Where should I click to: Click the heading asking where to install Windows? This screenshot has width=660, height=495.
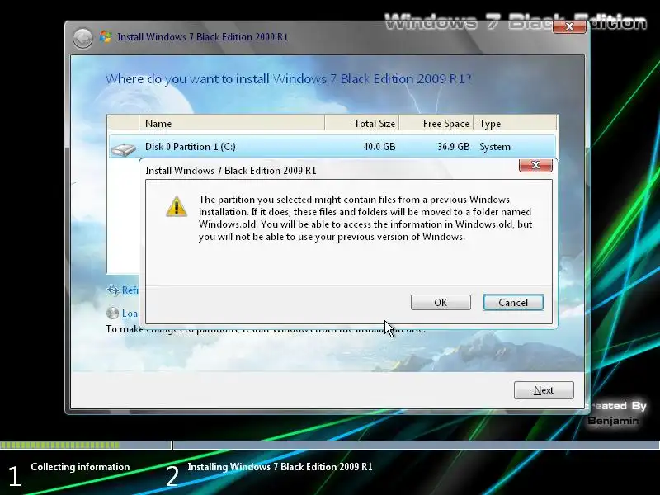click(x=288, y=78)
